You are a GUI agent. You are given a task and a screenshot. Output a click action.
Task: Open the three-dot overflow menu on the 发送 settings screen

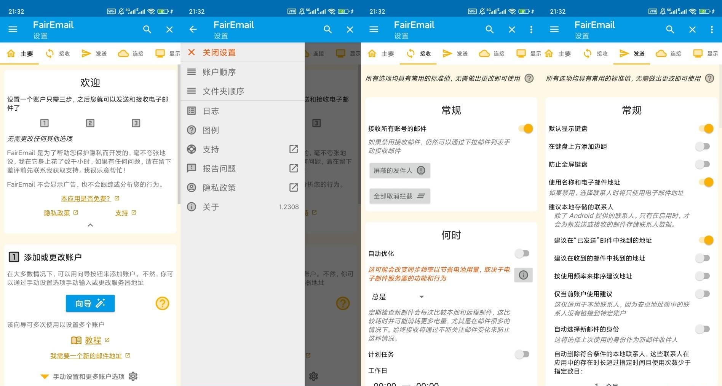coord(711,29)
